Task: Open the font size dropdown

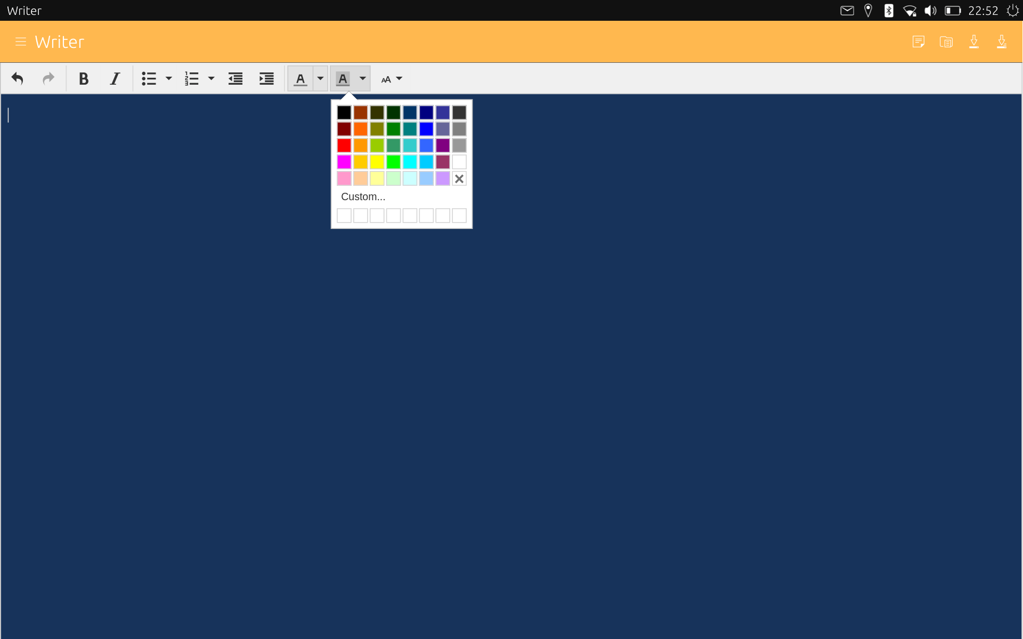Action: click(x=392, y=79)
